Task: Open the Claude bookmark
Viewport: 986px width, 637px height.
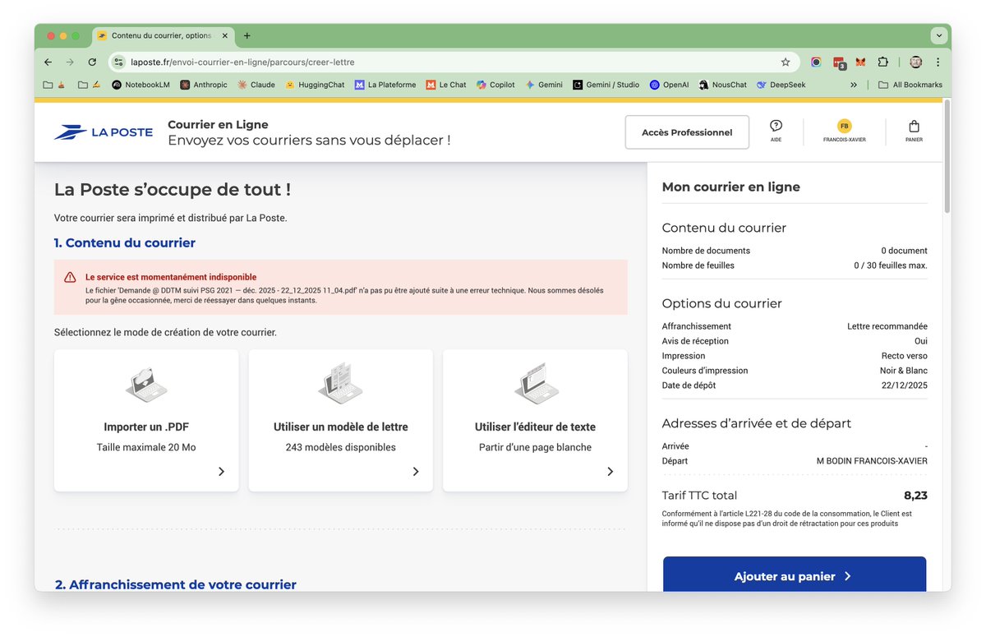Action: [256, 85]
